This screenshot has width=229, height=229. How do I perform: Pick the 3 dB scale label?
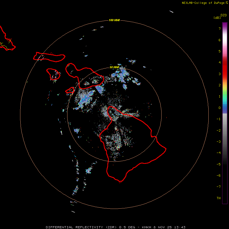220,74
